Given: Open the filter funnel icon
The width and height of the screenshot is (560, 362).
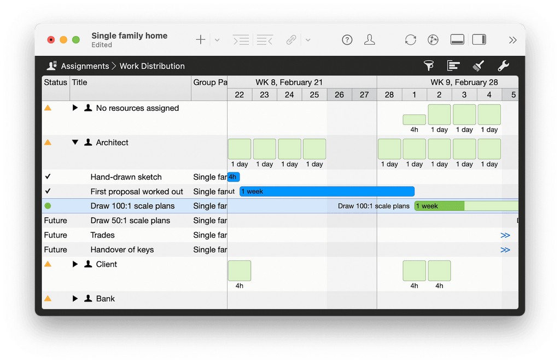Looking at the screenshot, I should [429, 66].
